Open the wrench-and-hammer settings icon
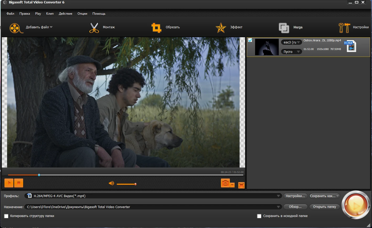The height and width of the screenshot is (228, 372). pos(344,28)
